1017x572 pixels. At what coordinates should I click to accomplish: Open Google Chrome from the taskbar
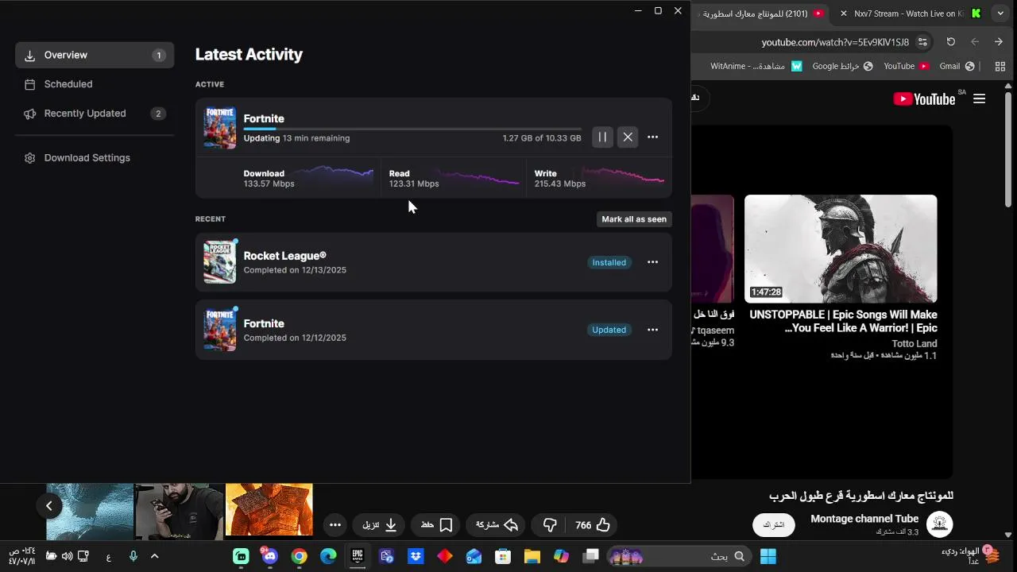point(299,557)
